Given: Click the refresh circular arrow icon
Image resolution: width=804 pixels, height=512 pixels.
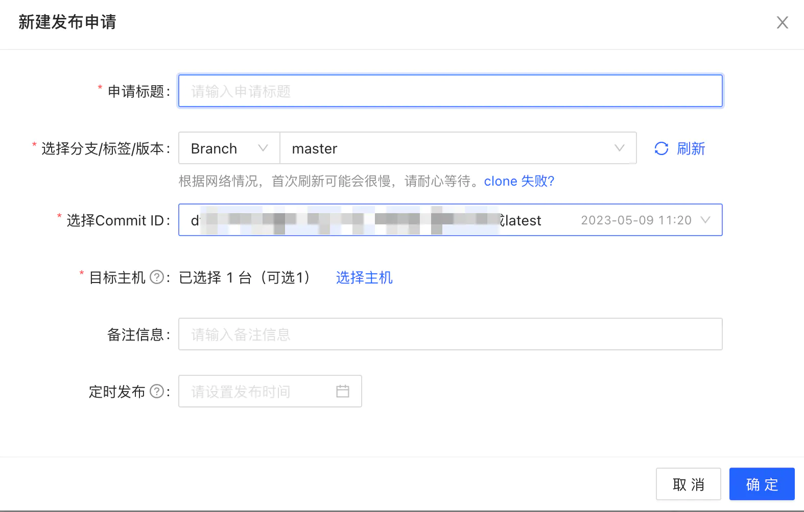Looking at the screenshot, I should coord(661,148).
